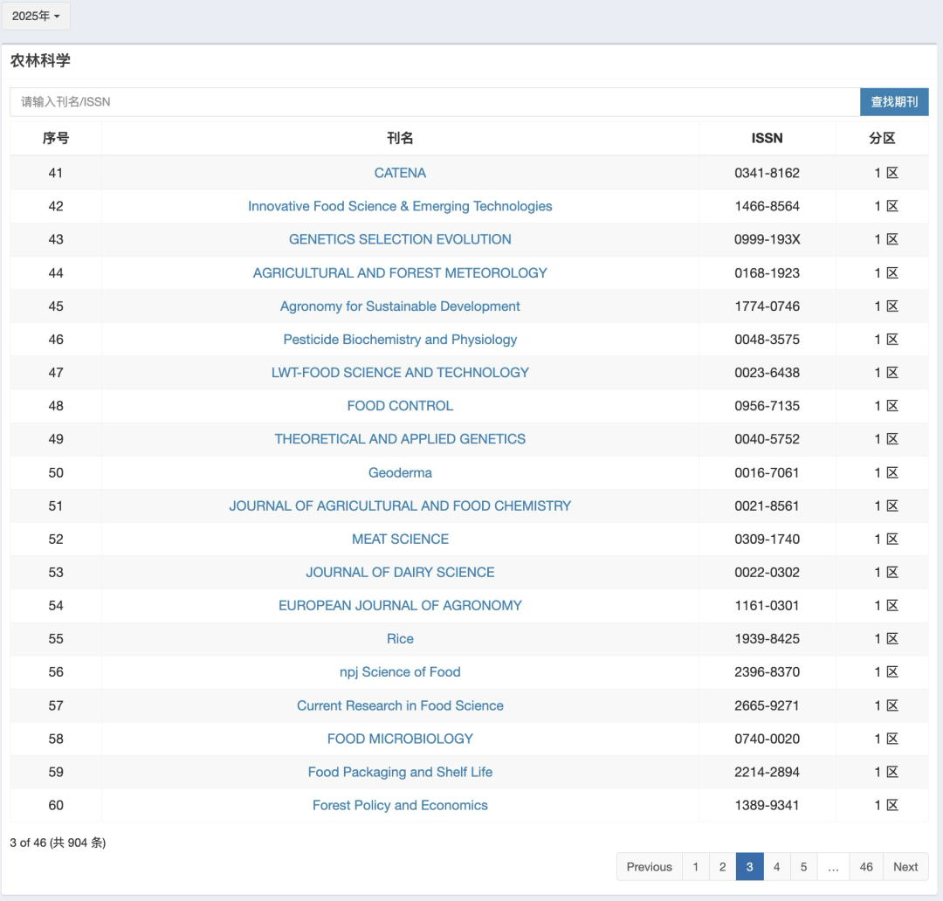The height and width of the screenshot is (901, 943).
Task: Select ISSN 0021-8561 cell
Action: 767,506
